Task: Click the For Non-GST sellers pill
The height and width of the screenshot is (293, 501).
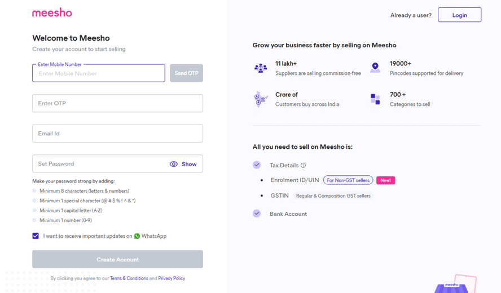Action: click(x=348, y=180)
